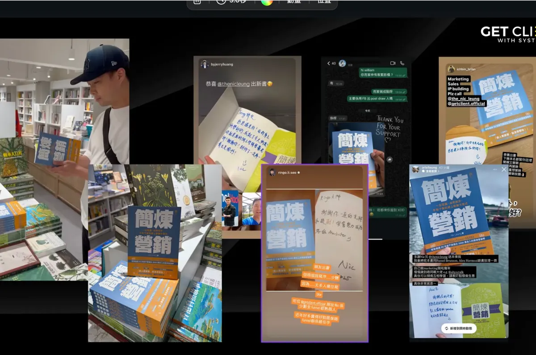
Task: Click the ichbin_brian profile avatar
Action: [451, 69]
